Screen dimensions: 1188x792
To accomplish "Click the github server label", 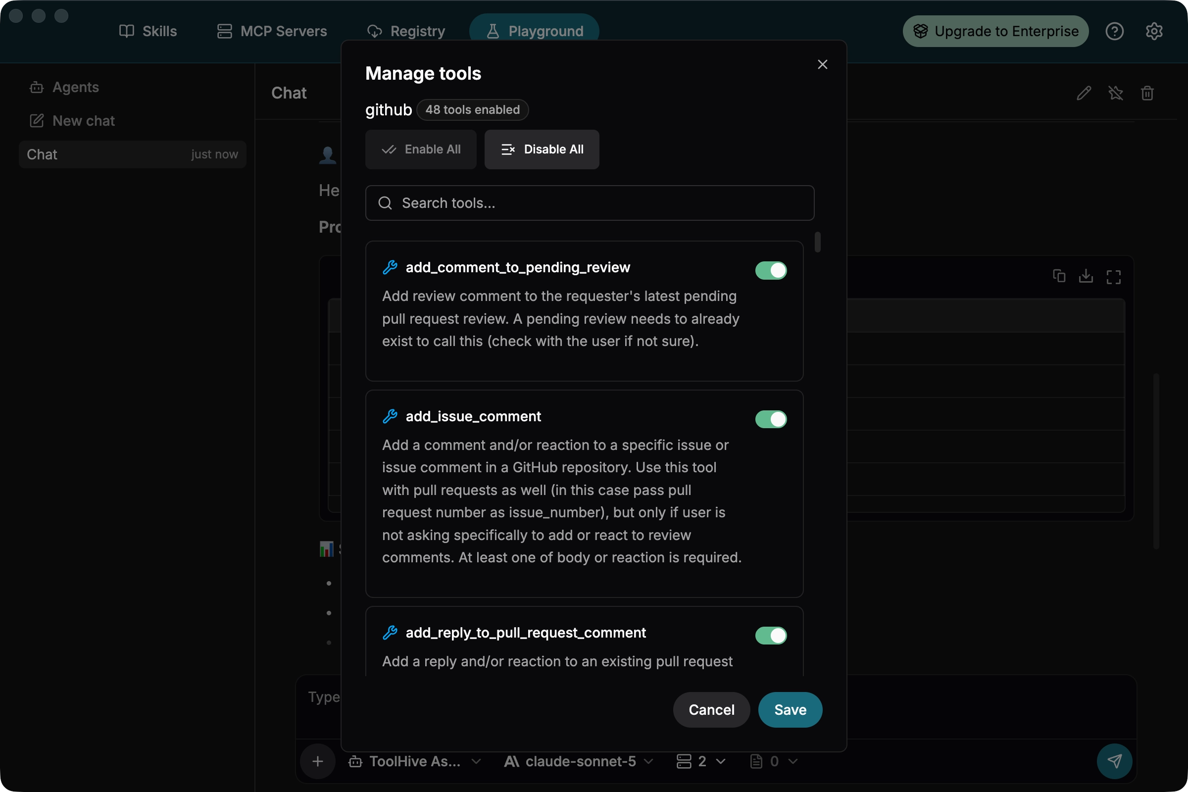I will pos(389,109).
